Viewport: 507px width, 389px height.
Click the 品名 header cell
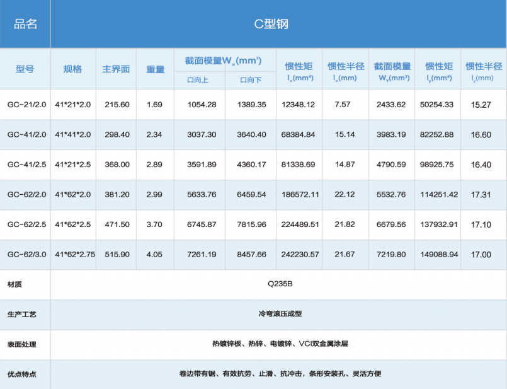25,25
